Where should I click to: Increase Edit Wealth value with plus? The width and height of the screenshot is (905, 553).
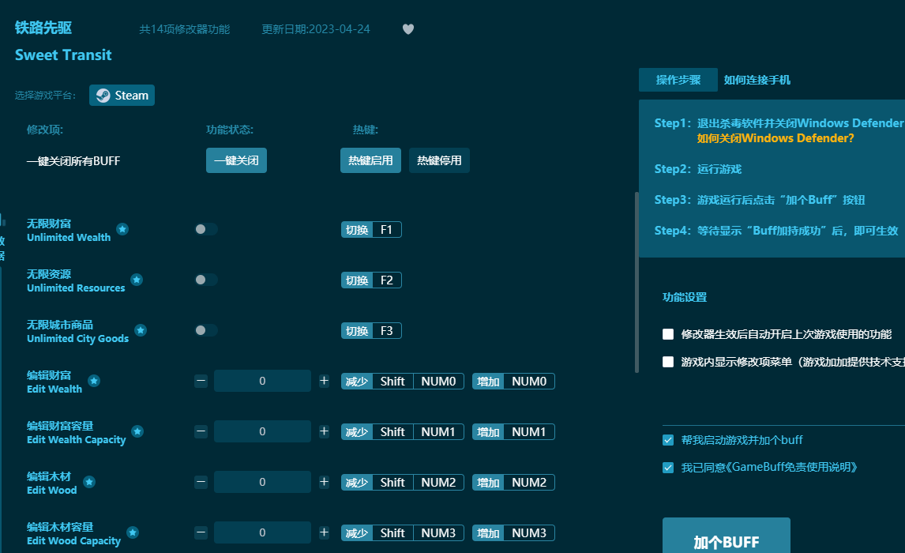(325, 381)
